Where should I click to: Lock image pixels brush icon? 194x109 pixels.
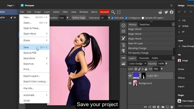[139, 69]
